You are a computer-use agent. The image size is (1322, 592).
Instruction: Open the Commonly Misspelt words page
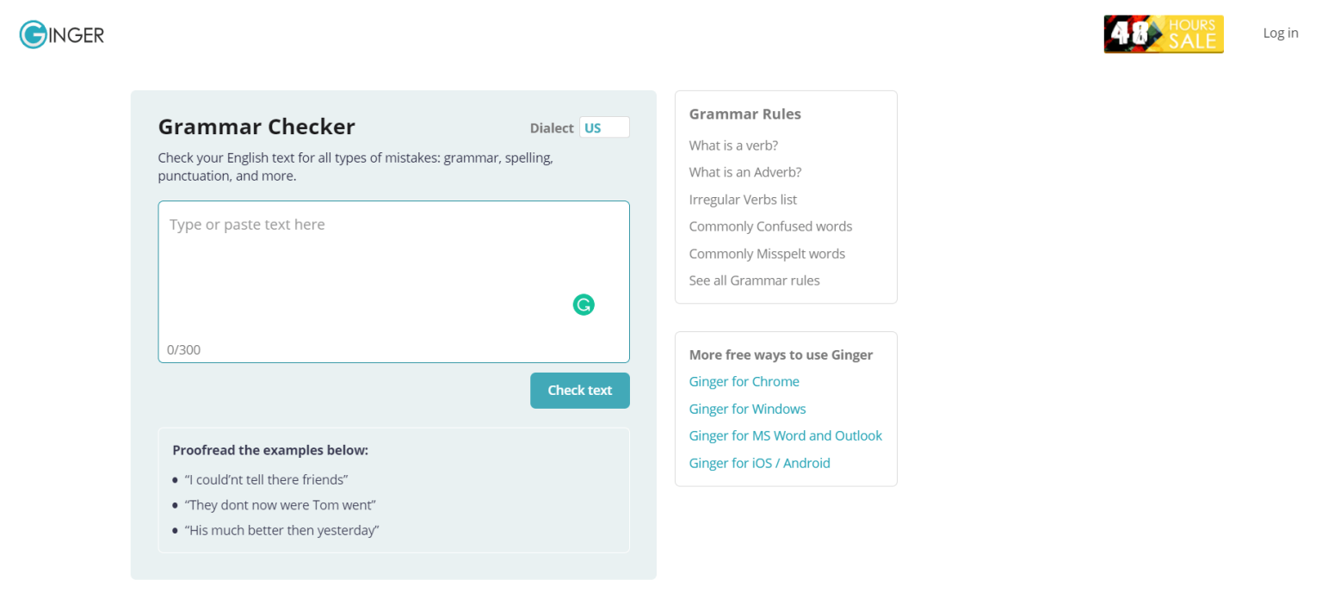767,254
